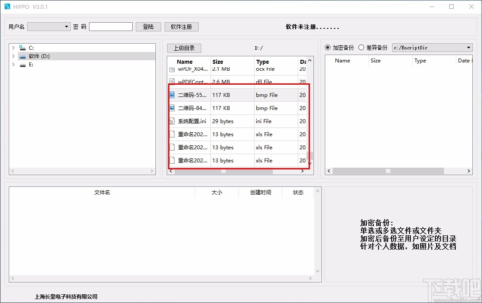The image size is (482, 303).
Task: Click the 上级目录 parent directory button
Action: [x=184, y=48]
